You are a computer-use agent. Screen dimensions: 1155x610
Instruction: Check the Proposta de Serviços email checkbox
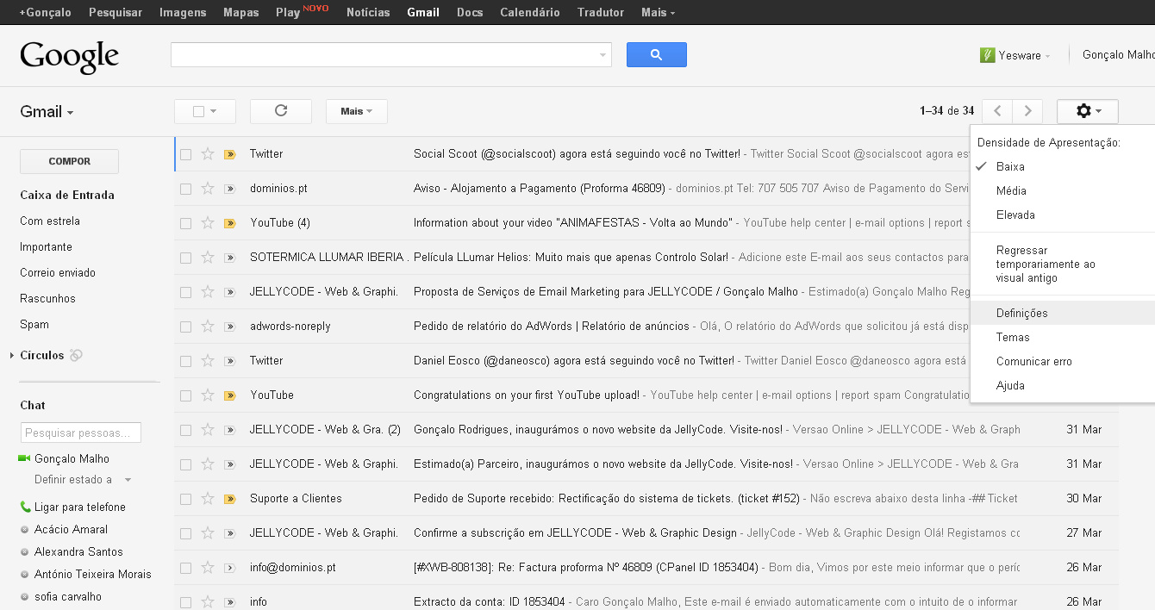(x=185, y=292)
